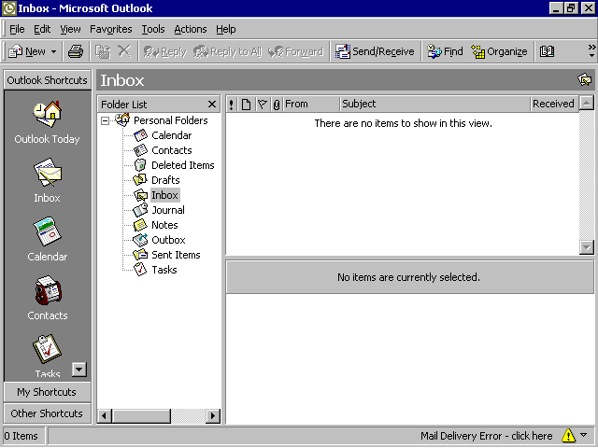Sort messages by Received column
The image size is (598, 448).
point(555,104)
